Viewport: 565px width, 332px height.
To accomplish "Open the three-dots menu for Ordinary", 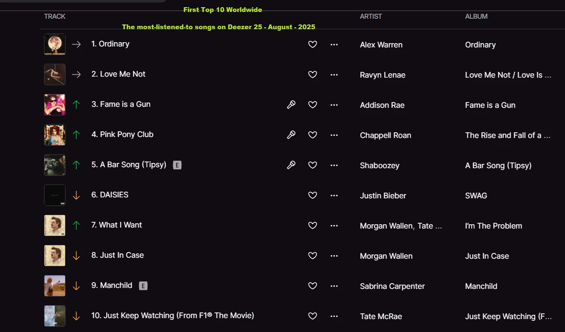I will 334,45.
